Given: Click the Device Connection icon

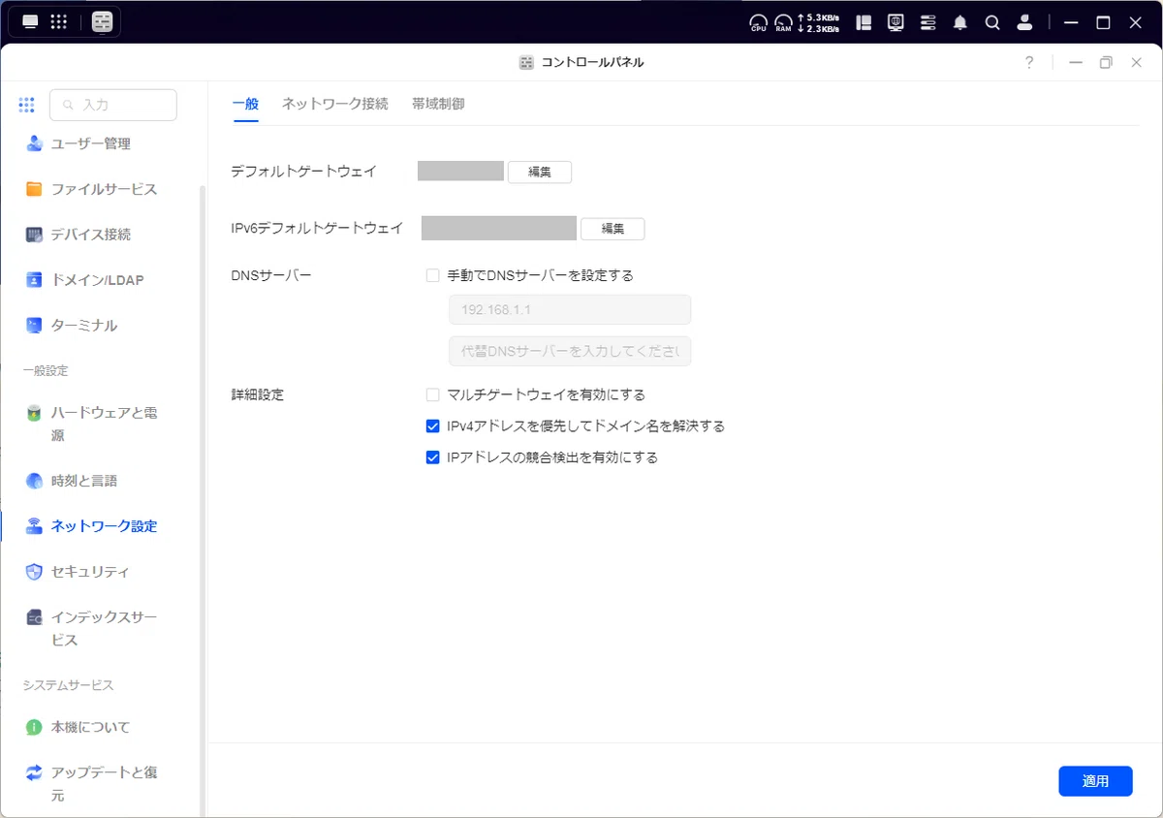Looking at the screenshot, I should click(x=34, y=235).
